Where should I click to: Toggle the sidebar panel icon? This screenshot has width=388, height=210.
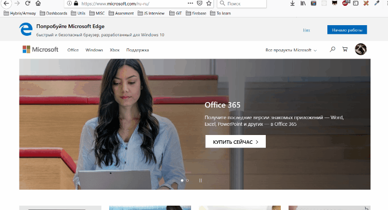pyautogui.click(x=356, y=3)
